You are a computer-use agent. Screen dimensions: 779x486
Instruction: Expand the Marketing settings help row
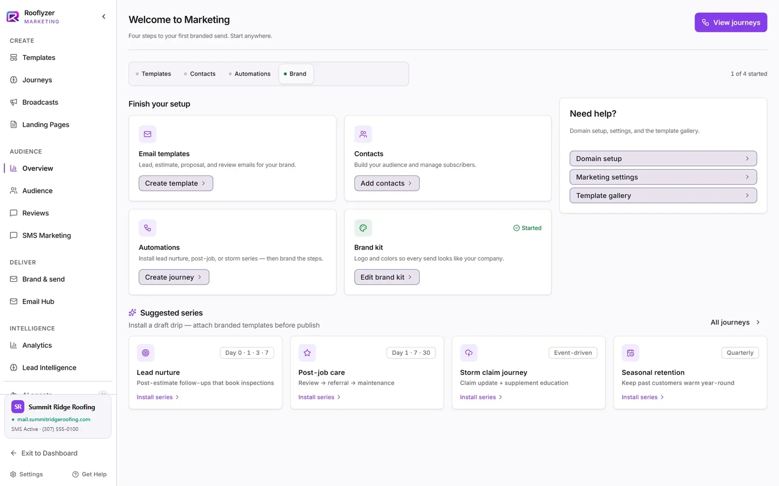point(663,177)
